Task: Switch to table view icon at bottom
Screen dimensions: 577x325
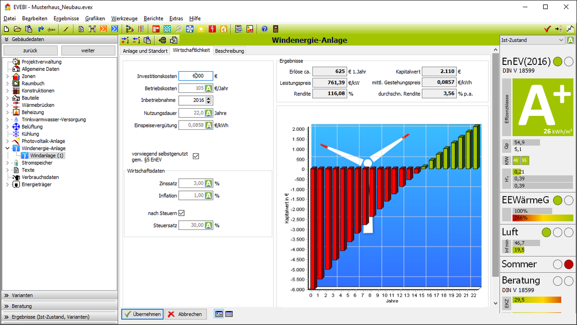Action: coord(229,314)
